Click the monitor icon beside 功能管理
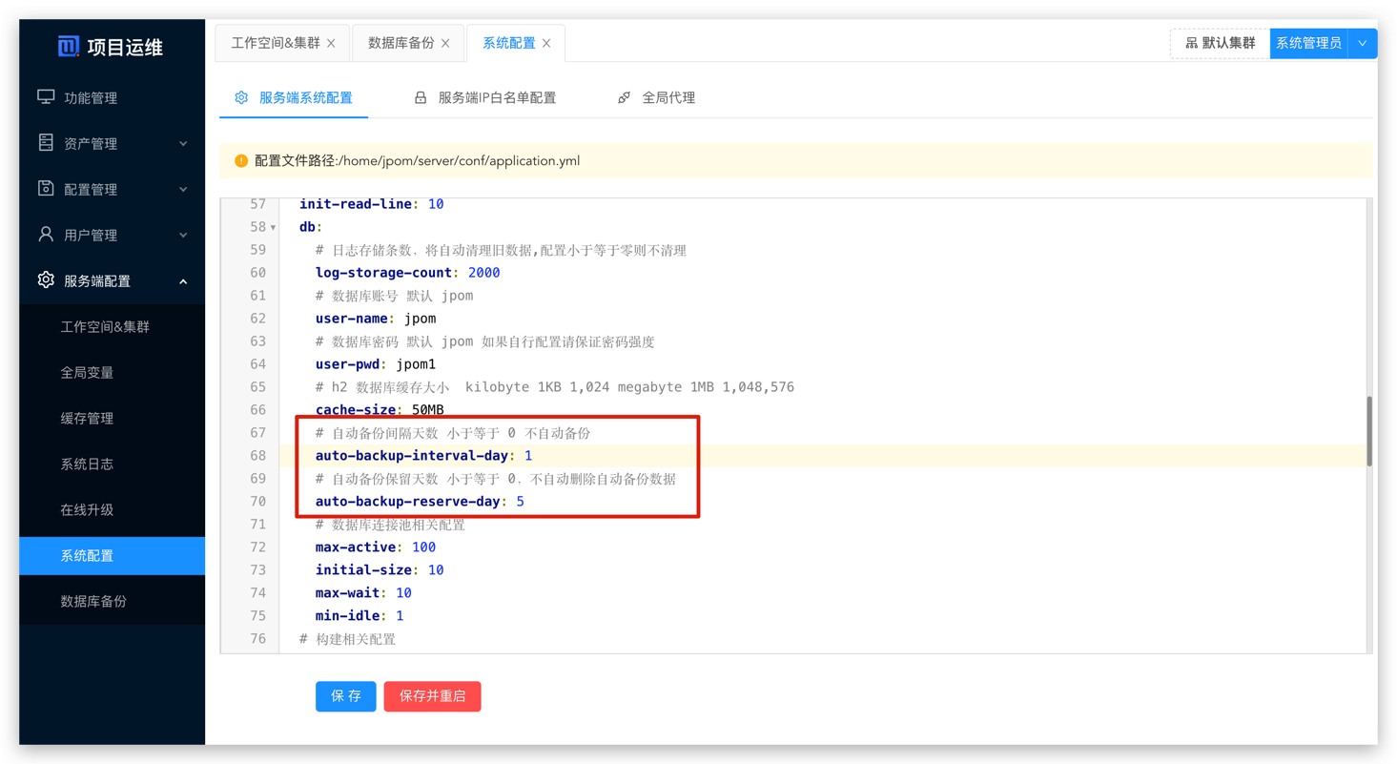The width and height of the screenshot is (1397, 764). coord(46,97)
